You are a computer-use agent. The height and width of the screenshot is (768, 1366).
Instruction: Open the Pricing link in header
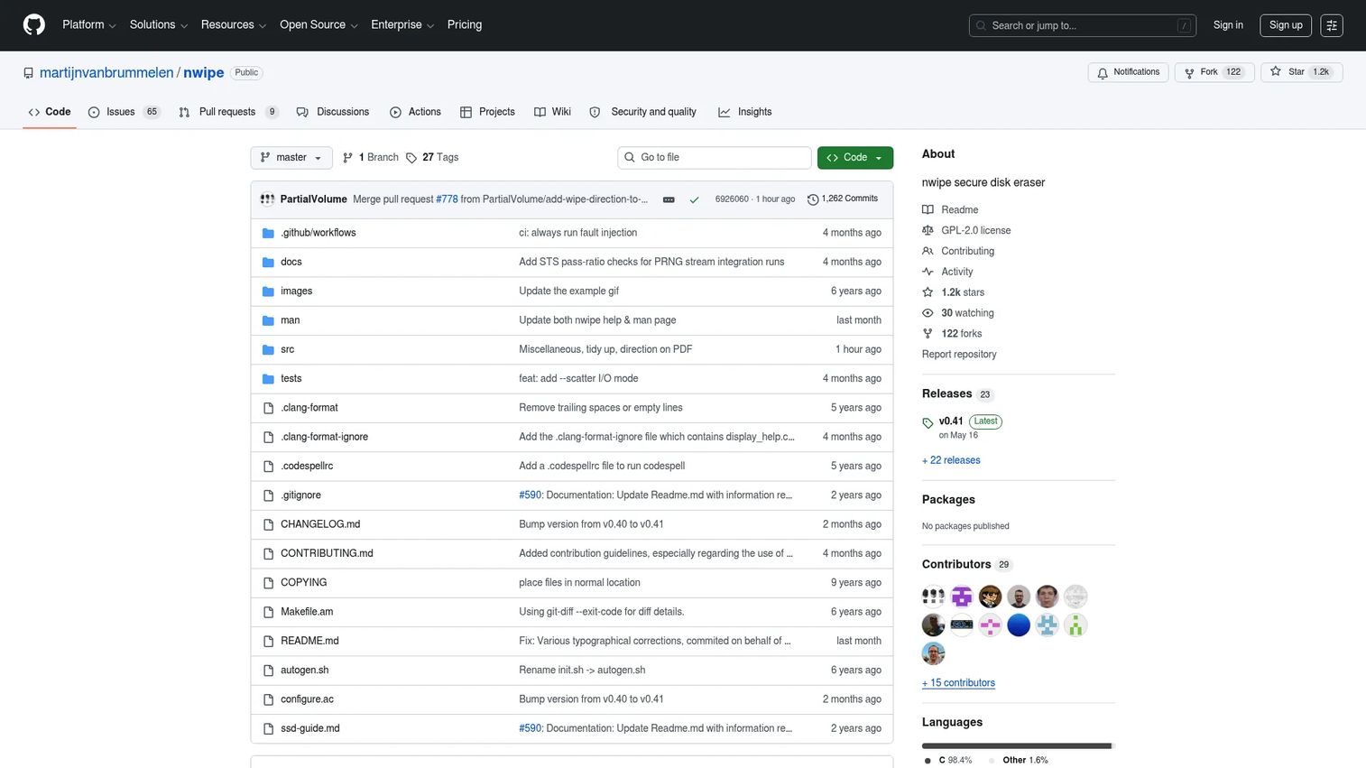(x=465, y=25)
